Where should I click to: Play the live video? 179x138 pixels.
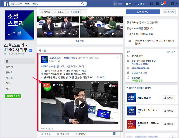pos(80,103)
